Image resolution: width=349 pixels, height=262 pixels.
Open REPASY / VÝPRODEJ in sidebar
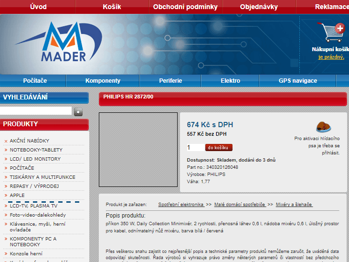tap(34, 186)
